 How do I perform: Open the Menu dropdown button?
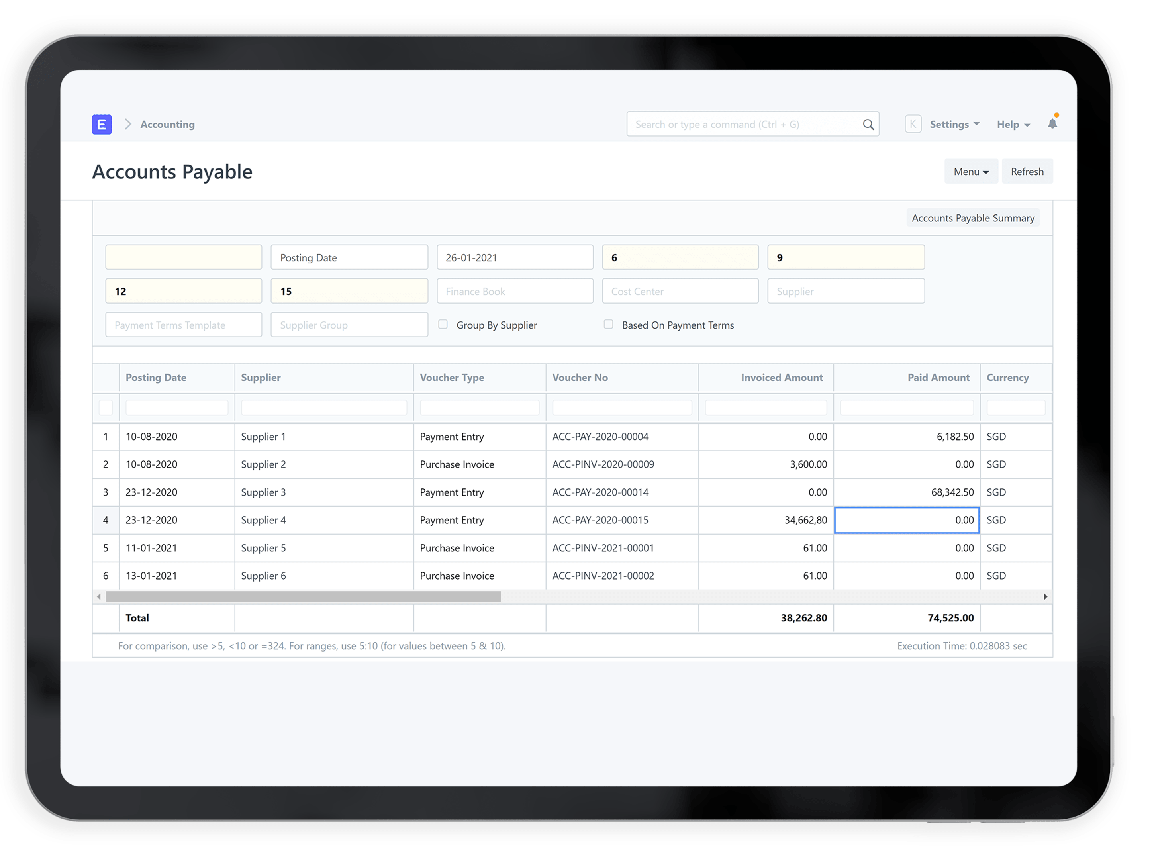[x=971, y=171]
